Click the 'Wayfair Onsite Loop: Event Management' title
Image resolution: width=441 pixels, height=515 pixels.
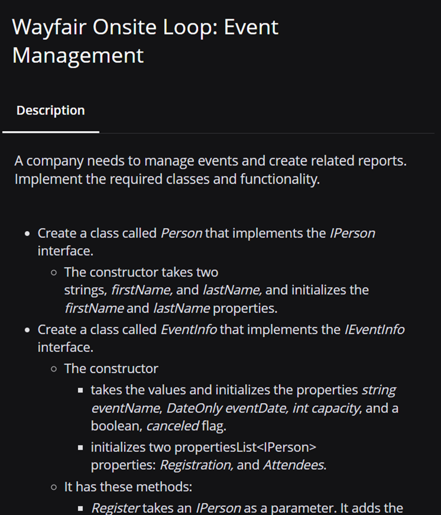click(145, 27)
